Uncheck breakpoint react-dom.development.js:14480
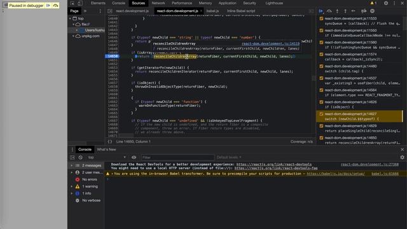The height and width of the screenshot is (229, 407). pos(321,66)
